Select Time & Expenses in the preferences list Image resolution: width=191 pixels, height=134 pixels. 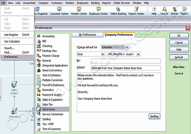pos(53,129)
